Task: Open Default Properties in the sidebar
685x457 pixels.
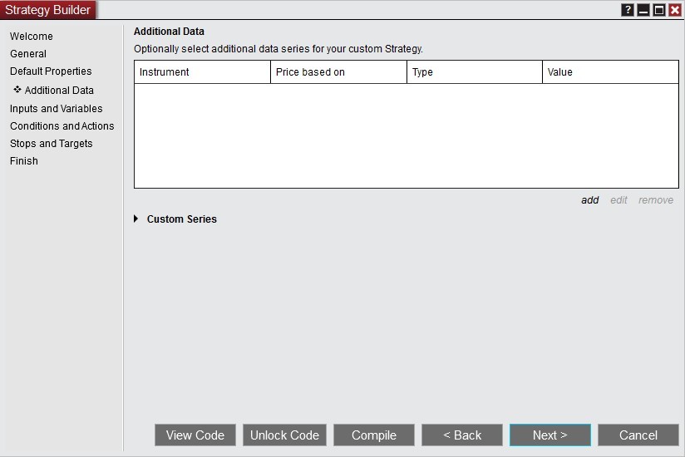Action: (51, 71)
